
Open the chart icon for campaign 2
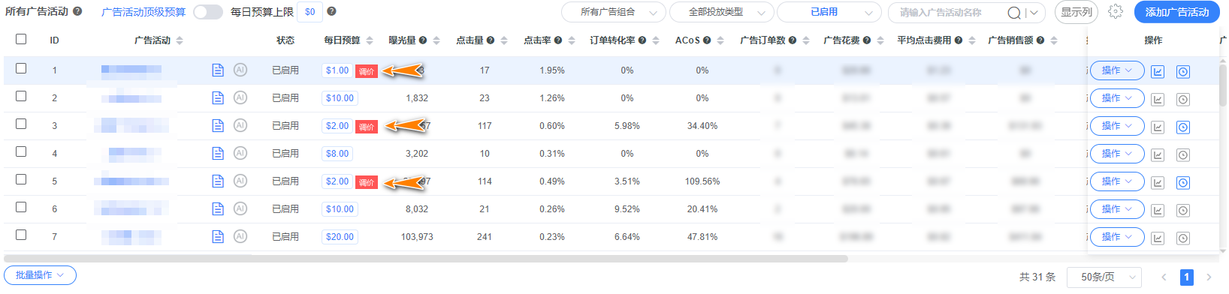(1158, 99)
